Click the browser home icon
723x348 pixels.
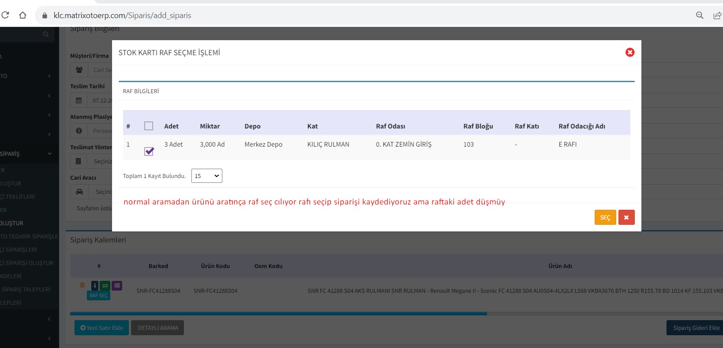22,15
